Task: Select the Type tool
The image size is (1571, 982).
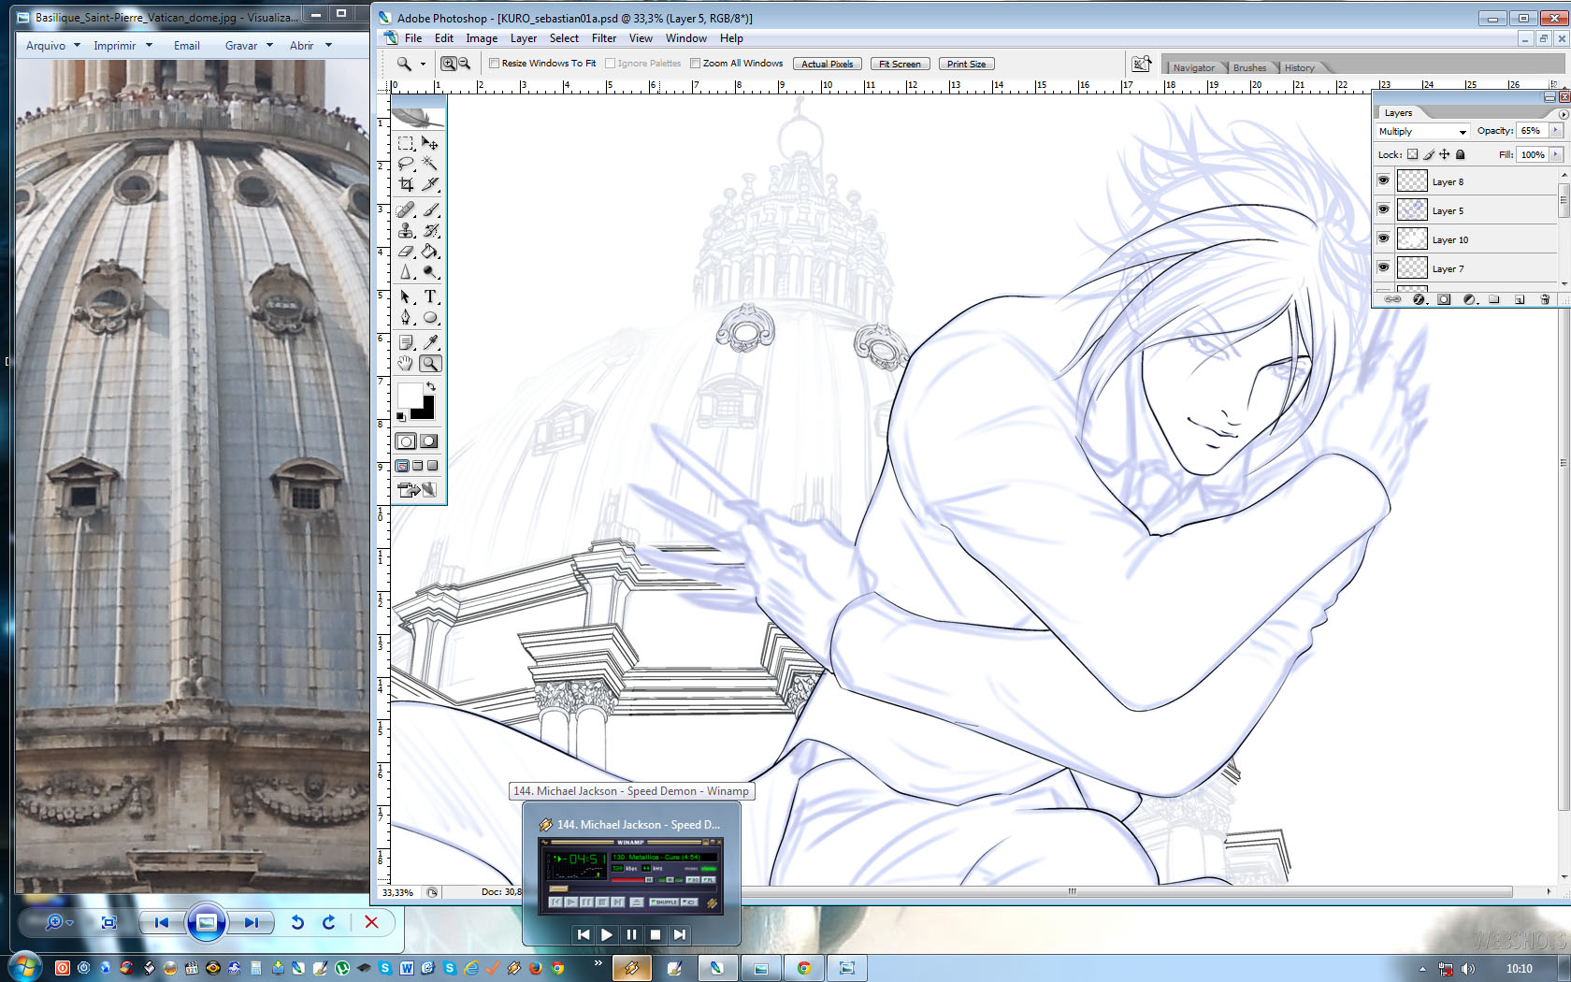Action: [x=429, y=296]
